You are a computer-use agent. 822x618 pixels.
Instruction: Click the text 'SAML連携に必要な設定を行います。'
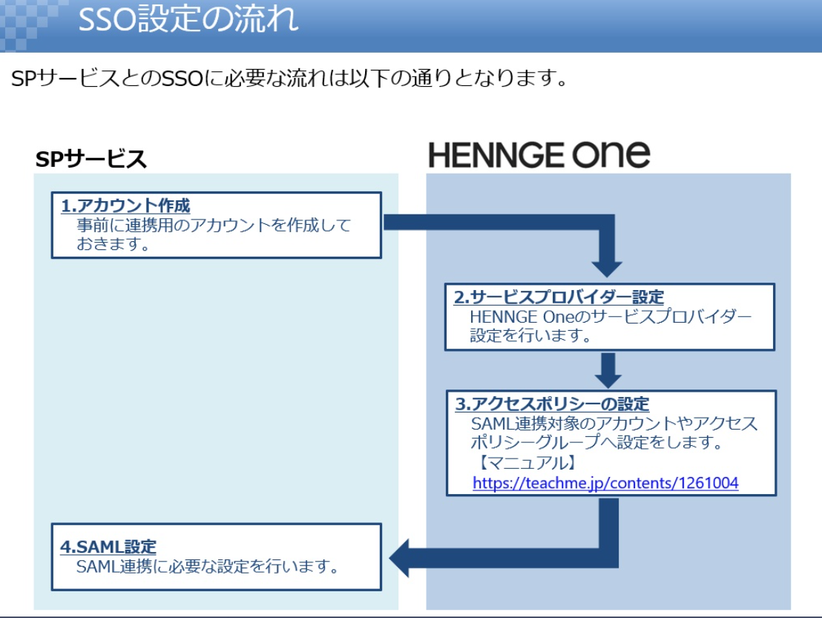pos(208,566)
